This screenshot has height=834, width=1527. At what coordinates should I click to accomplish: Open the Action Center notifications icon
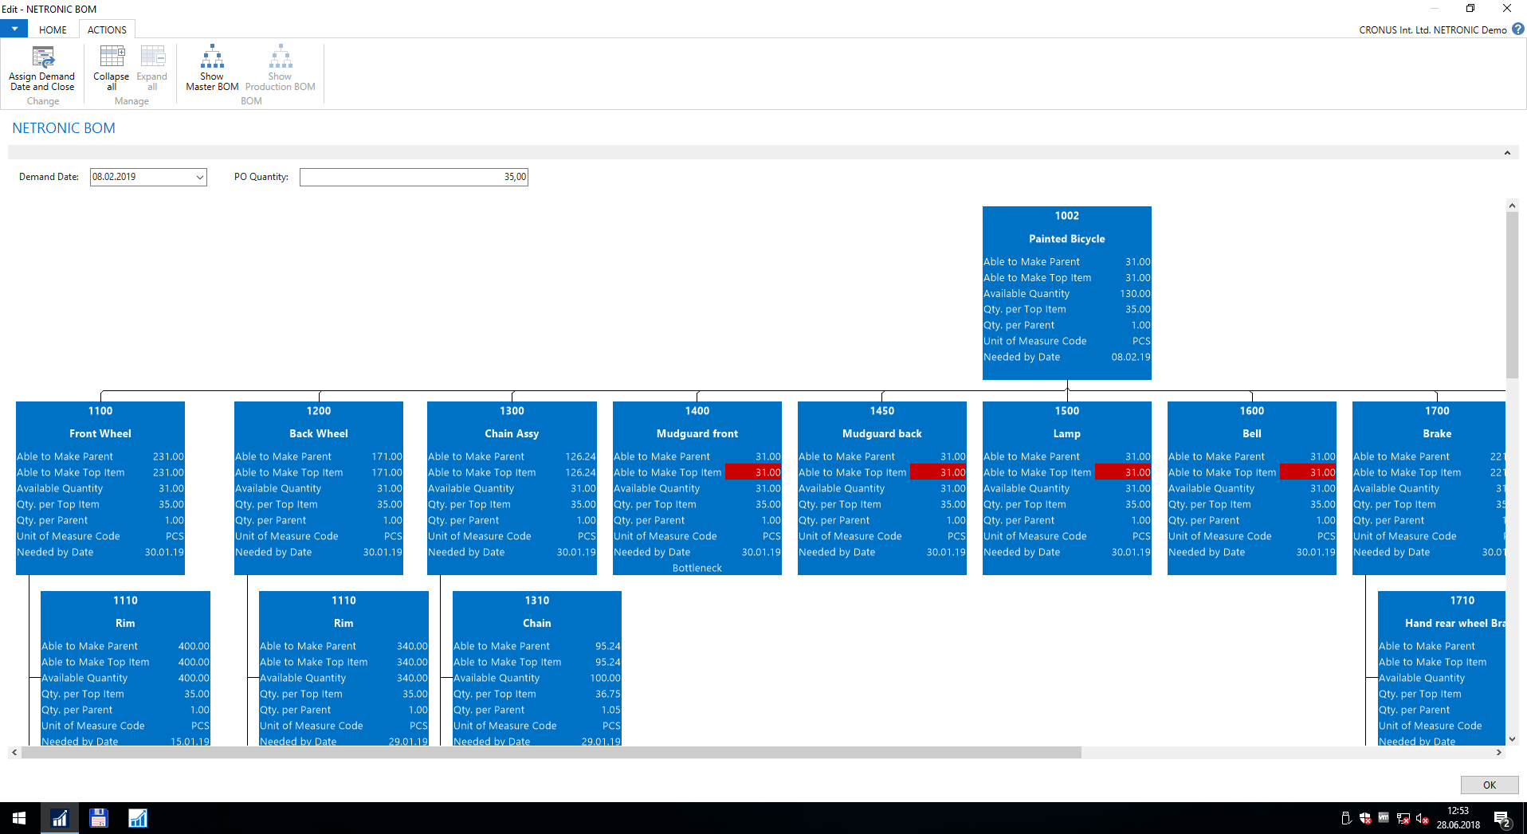click(x=1502, y=818)
